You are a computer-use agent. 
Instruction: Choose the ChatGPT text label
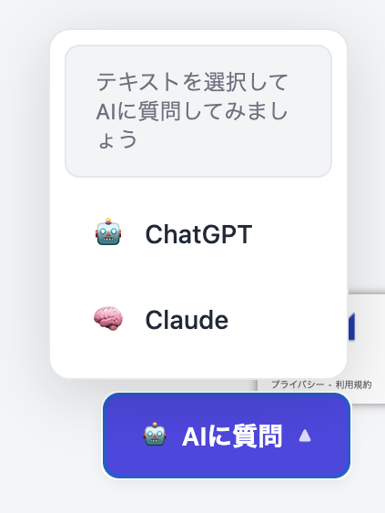(x=198, y=234)
